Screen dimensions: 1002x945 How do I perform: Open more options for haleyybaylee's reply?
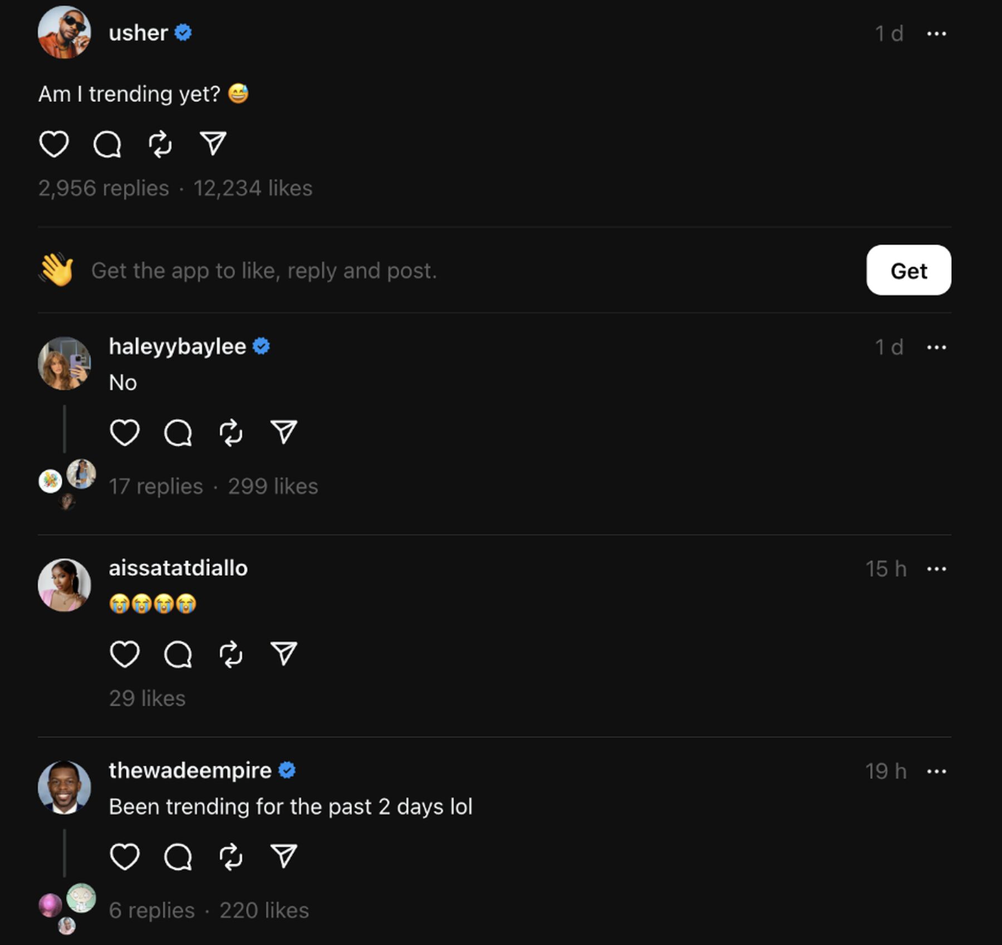pos(936,347)
